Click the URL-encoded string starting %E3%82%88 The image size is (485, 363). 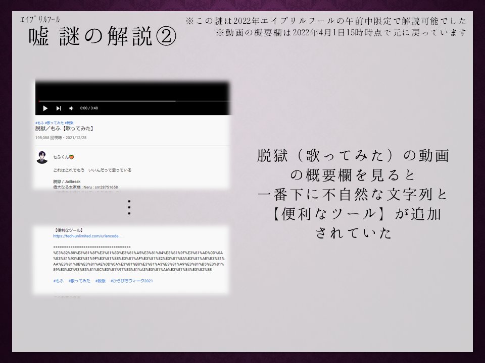(x=138, y=261)
